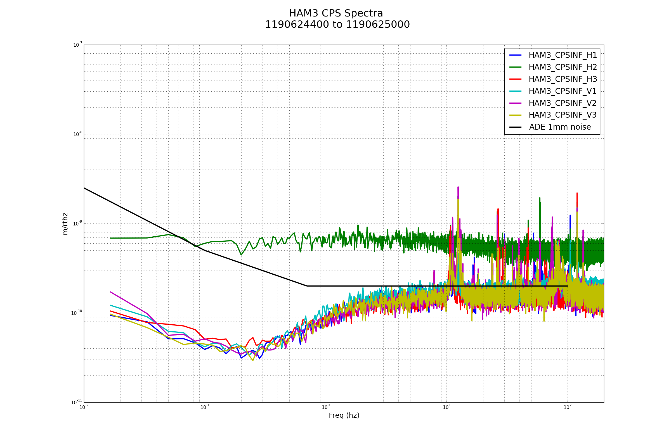Click the magenta V2 legend line swatch
This screenshot has height=447, width=671.
516,103
